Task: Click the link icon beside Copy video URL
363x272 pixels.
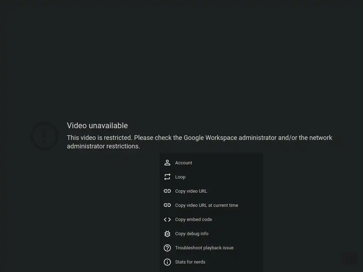Action: (167, 191)
